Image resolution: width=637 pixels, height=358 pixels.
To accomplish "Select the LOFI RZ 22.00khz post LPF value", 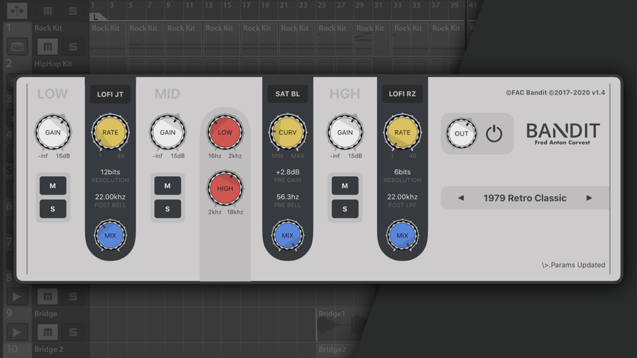I will tap(402, 196).
